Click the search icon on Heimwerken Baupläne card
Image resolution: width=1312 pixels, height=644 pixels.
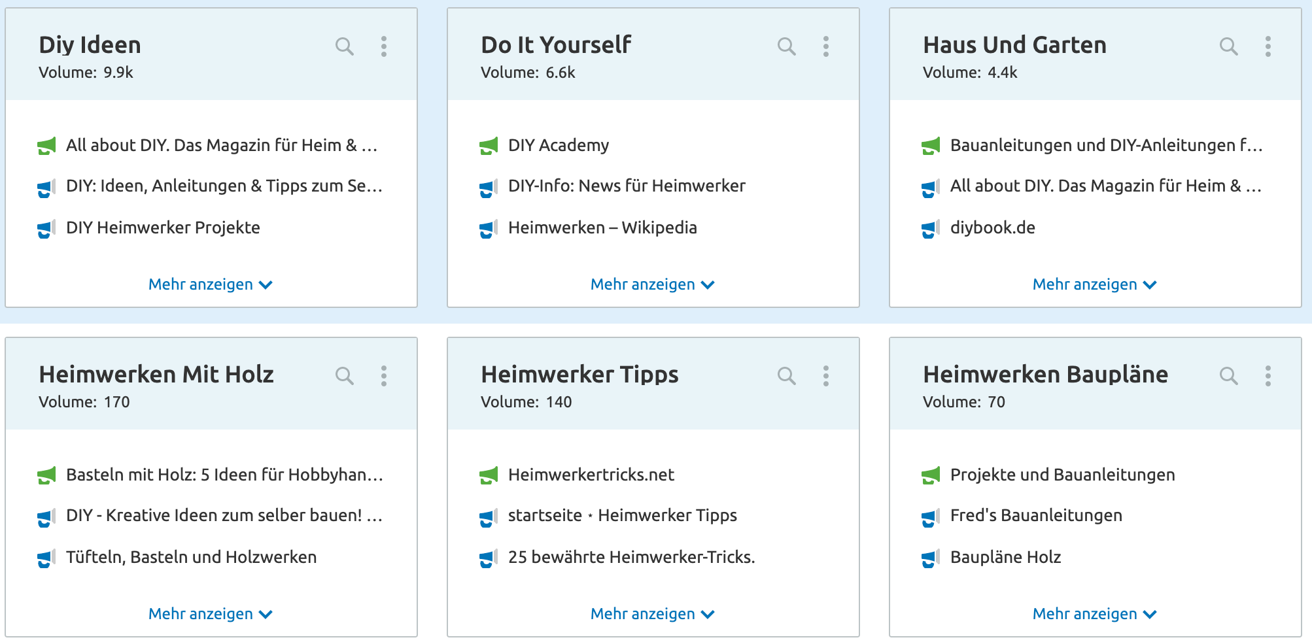pos(1228,376)
